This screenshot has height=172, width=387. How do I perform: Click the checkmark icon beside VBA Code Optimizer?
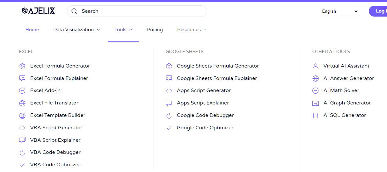[22, 165]
